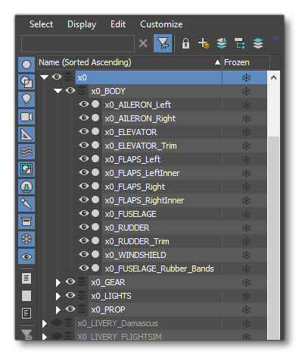Expand the toolbar overflow chevrons

[276, 39]
